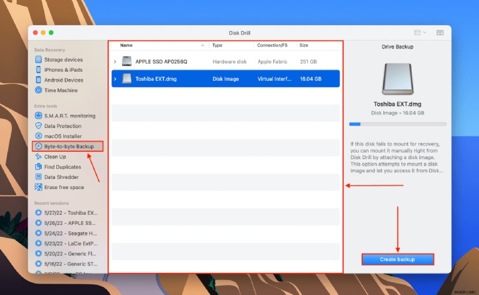Click the description text under Drive Backup
This screenshot has width=479, height=295.
pyautogui.click(x=396, y=157)
